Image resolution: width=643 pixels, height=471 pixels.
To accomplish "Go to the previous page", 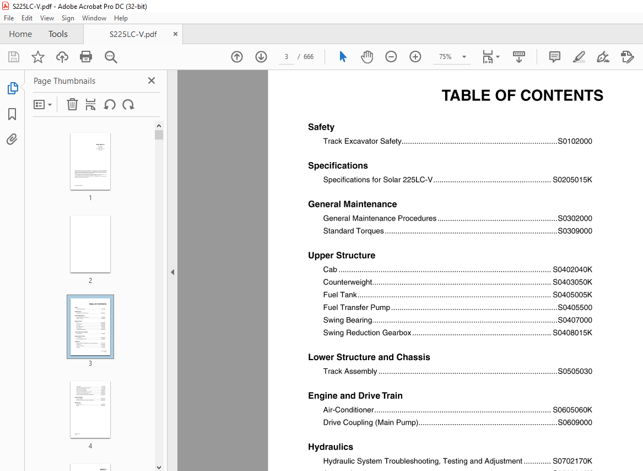I will pos(237,57).
